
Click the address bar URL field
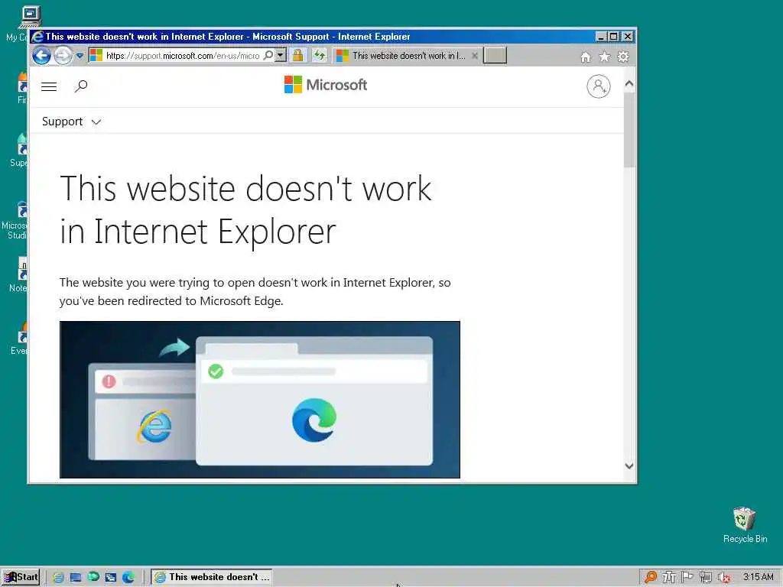click(x=182, y=55)
